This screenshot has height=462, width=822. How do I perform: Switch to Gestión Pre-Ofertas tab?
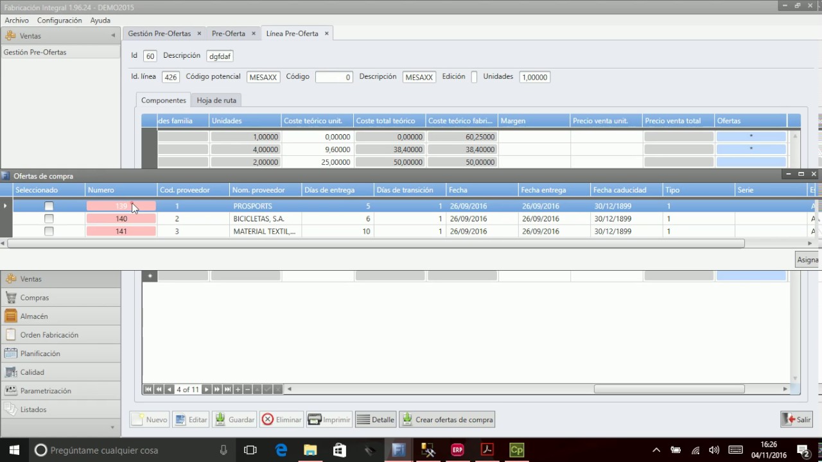159,33
